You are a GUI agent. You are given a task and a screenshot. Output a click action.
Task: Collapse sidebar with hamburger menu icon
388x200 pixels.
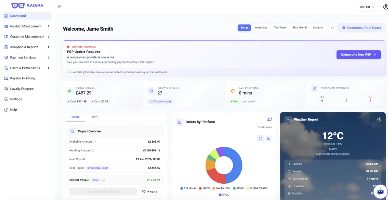[59, 6]
